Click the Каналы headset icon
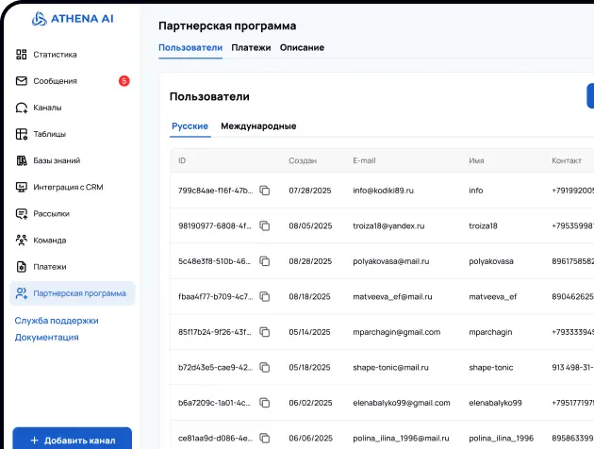The image size is (594, 449). click(x=22, y=108)
